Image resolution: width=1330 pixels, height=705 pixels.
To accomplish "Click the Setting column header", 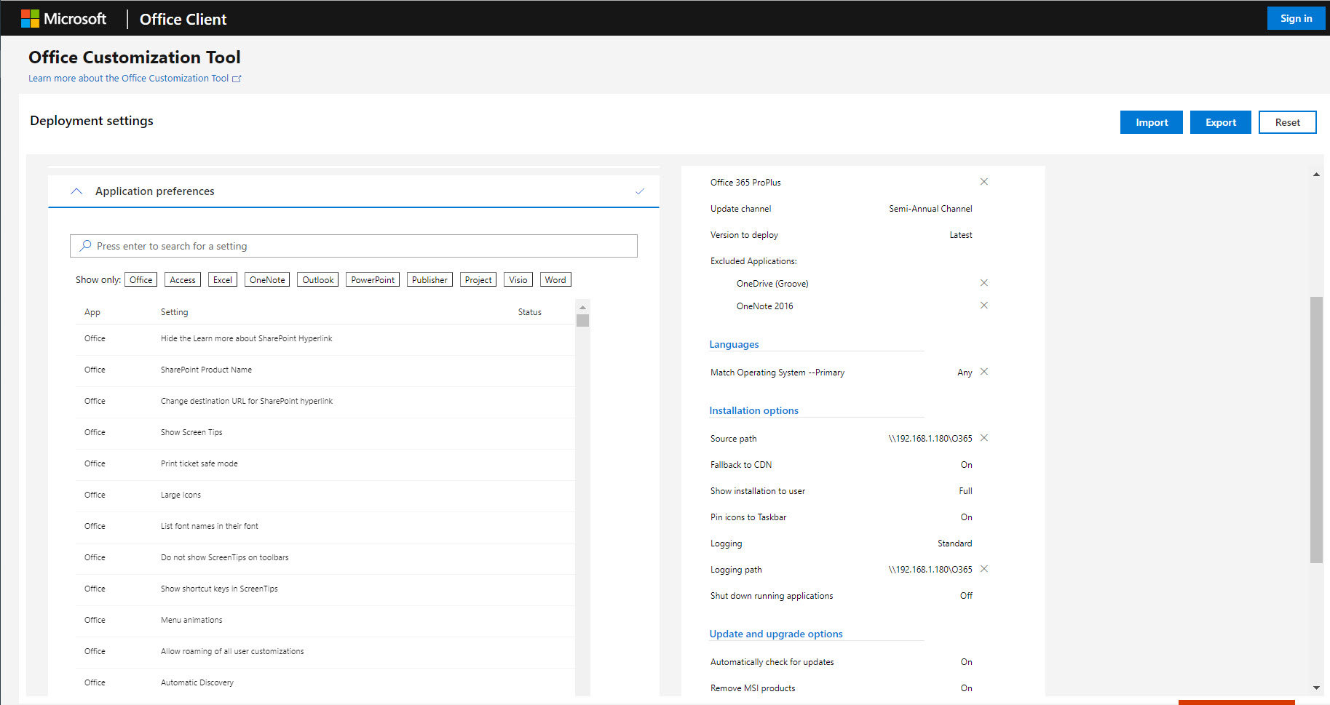I will tap(174, 312).
